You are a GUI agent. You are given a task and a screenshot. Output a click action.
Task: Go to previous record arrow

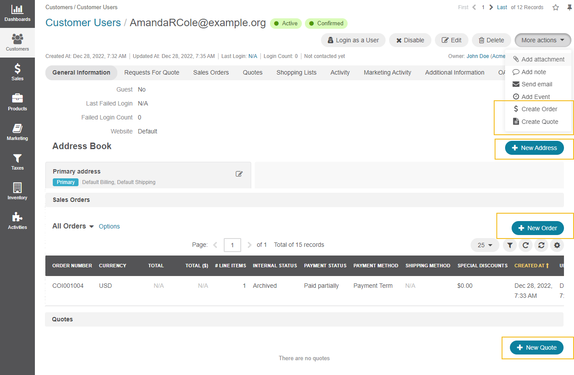click(474, 7)
